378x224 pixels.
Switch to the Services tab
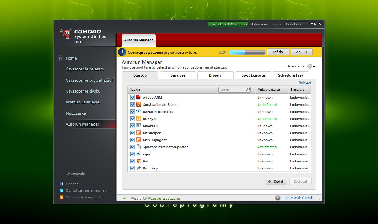tap(178, 75)
